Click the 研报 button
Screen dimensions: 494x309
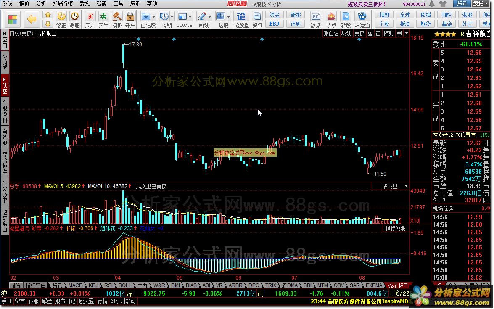296,15
